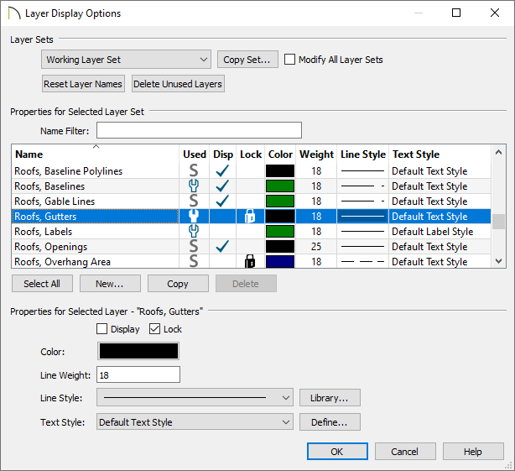Click the green color swatch for Roofs, Labels
The image size is (515, 471).
(280, 232)
